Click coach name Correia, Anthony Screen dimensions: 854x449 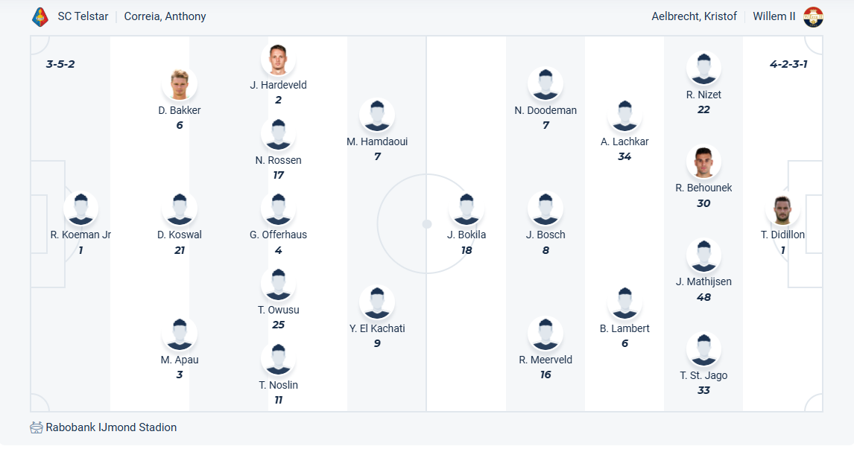[x=165, y=16]
